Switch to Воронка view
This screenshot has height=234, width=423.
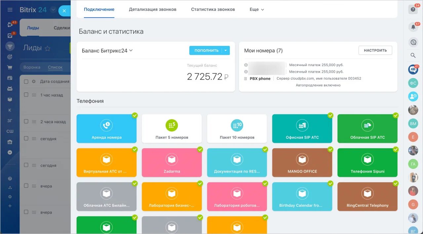click(32, 67)
